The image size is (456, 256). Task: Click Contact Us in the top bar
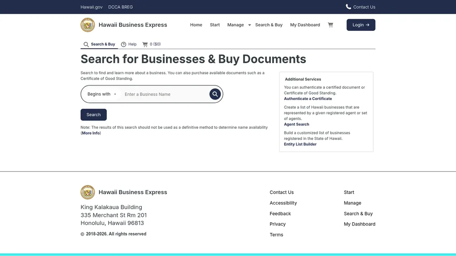click(x=364, y=7)
